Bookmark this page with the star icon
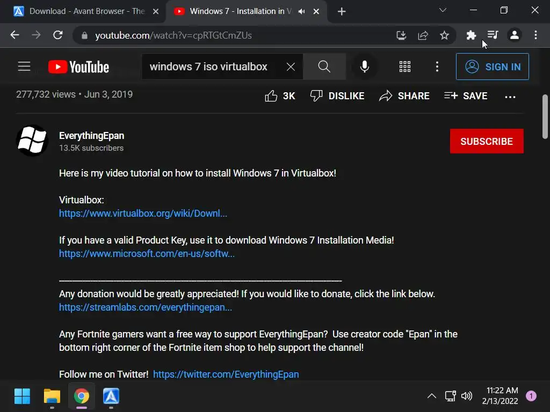This screenshot has height=412, width=550. tap(444, 35)
